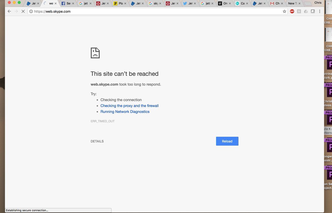The image size is (332, 213).
Task: Close the loading web.skype.com tab
Action: (56, 4)
